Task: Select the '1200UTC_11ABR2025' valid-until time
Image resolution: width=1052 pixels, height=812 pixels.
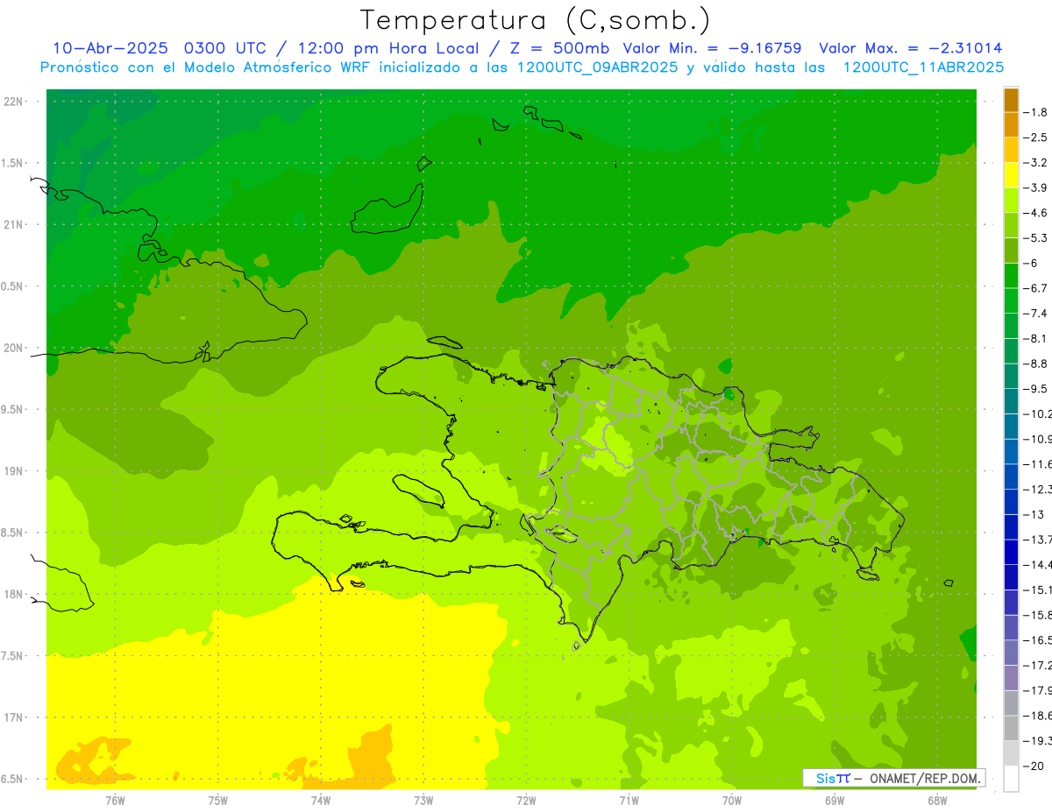Action: [x=923, y=67]
